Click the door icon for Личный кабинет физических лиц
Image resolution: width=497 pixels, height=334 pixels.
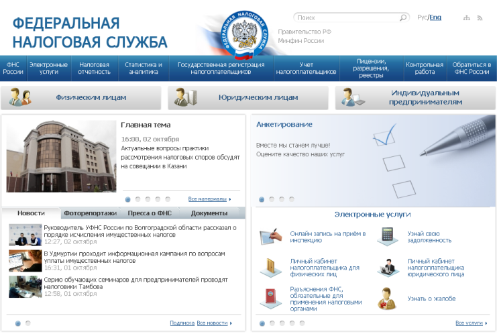(x=271, y=268)
